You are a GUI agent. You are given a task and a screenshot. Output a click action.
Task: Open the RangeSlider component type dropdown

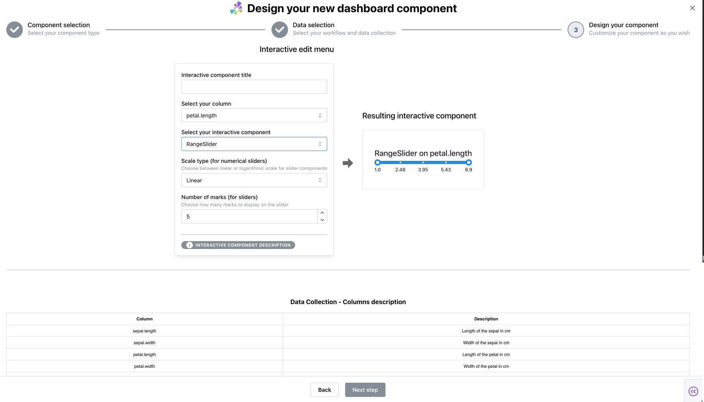(x=254, y=144)
